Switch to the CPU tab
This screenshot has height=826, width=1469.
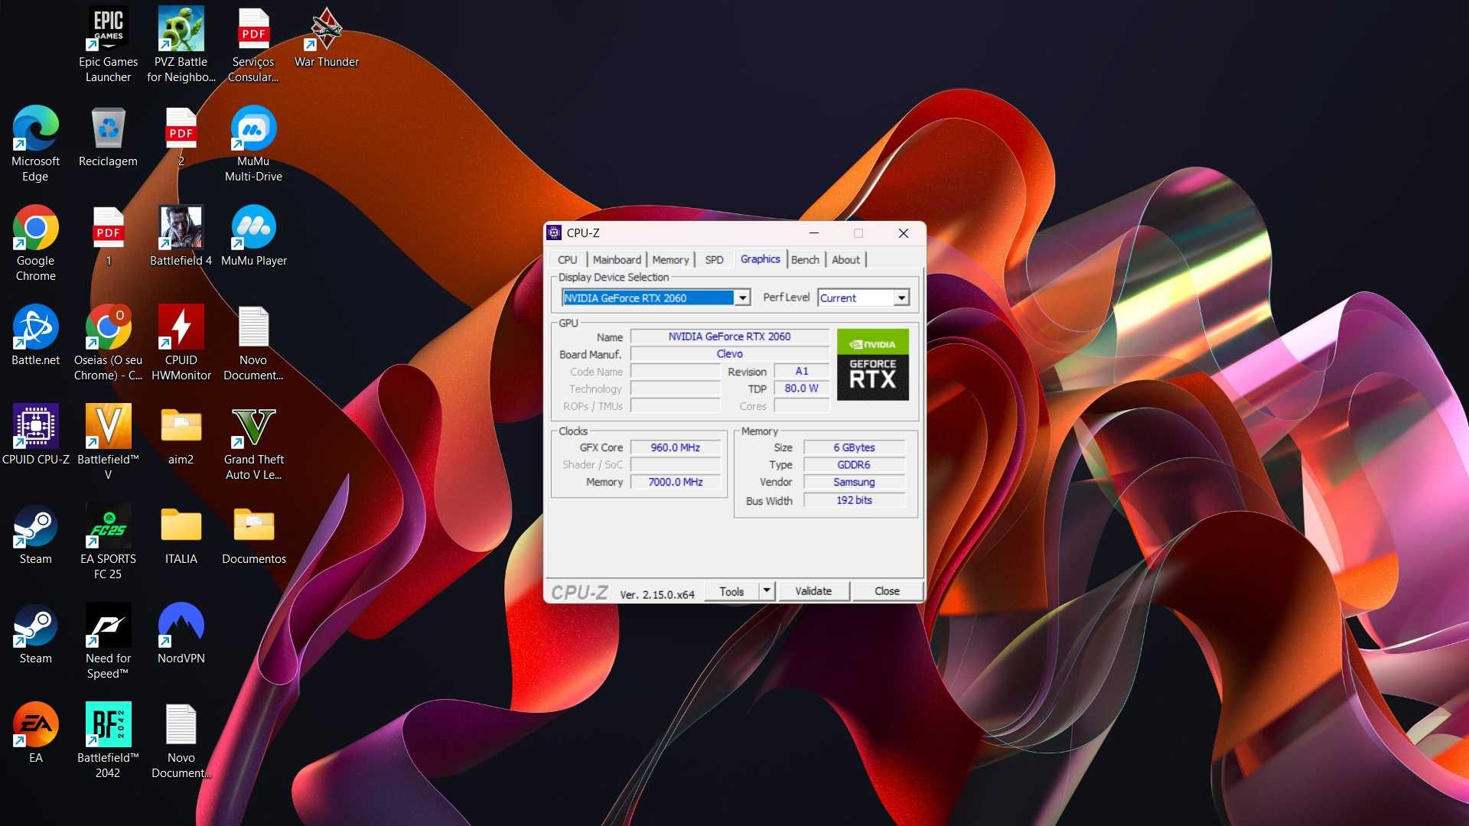567,260
